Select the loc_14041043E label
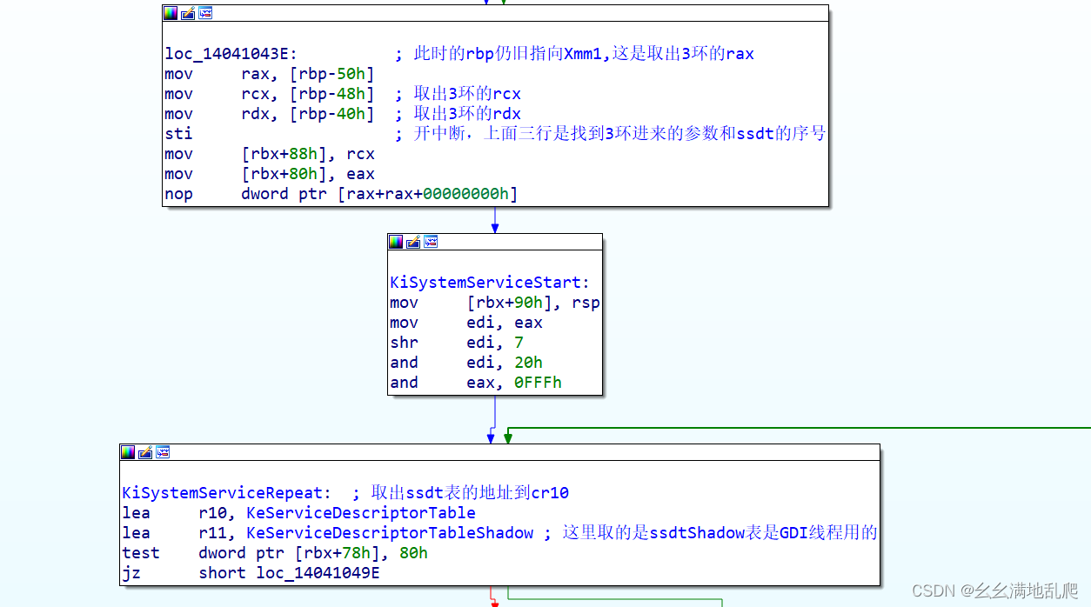This screenshot has width=1091, height=607. coord(231,54)
